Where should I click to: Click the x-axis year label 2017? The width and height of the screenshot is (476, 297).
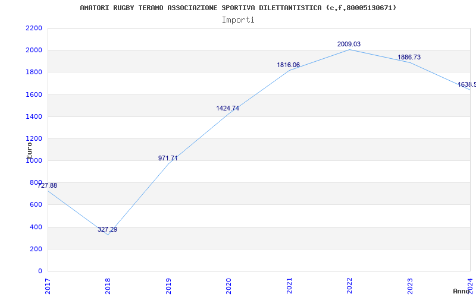pyautogui.click(x=48, y=286)
